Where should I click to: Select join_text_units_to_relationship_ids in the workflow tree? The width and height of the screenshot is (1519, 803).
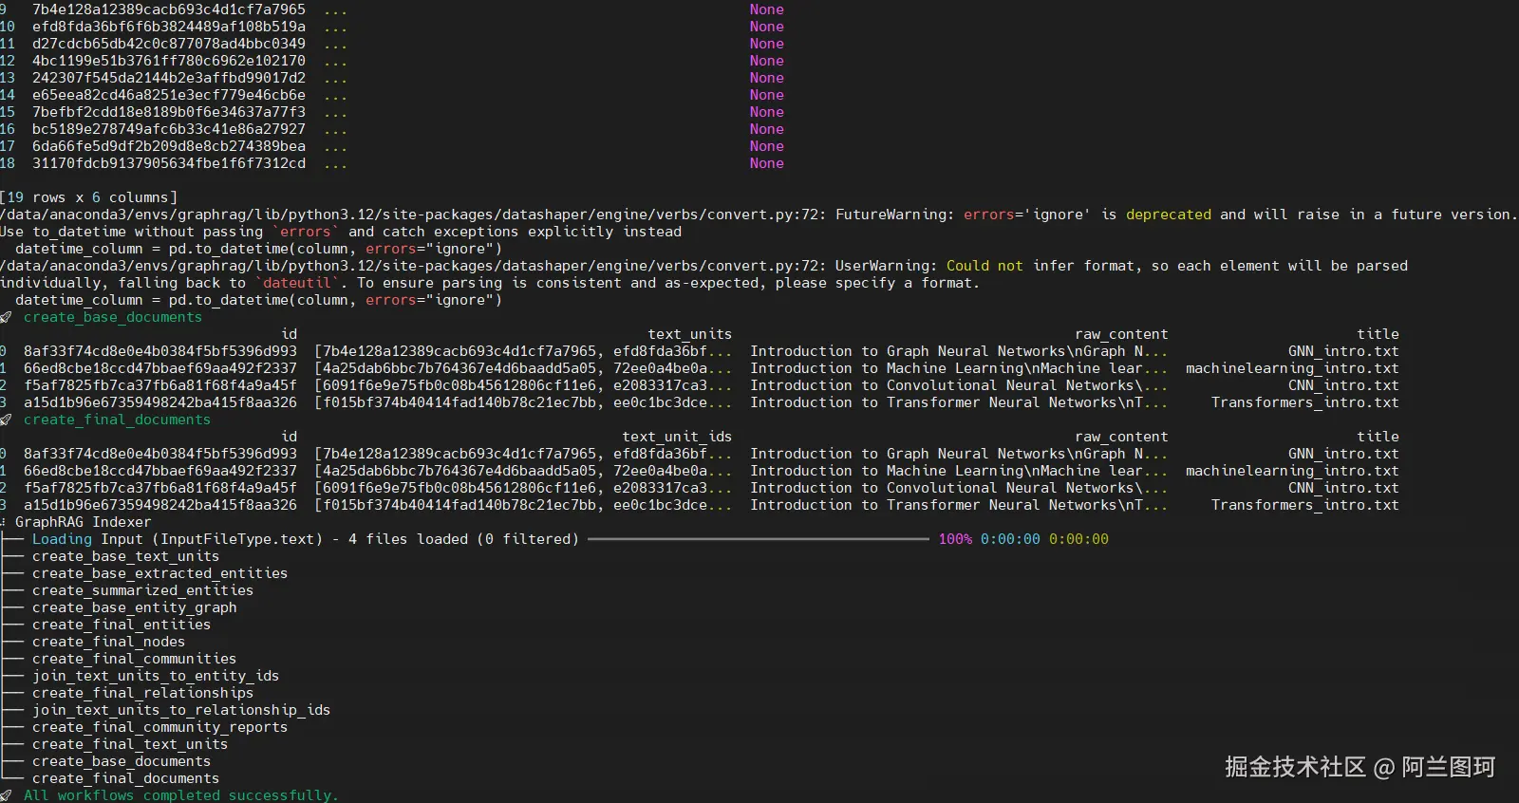click(x=181, y=710)
